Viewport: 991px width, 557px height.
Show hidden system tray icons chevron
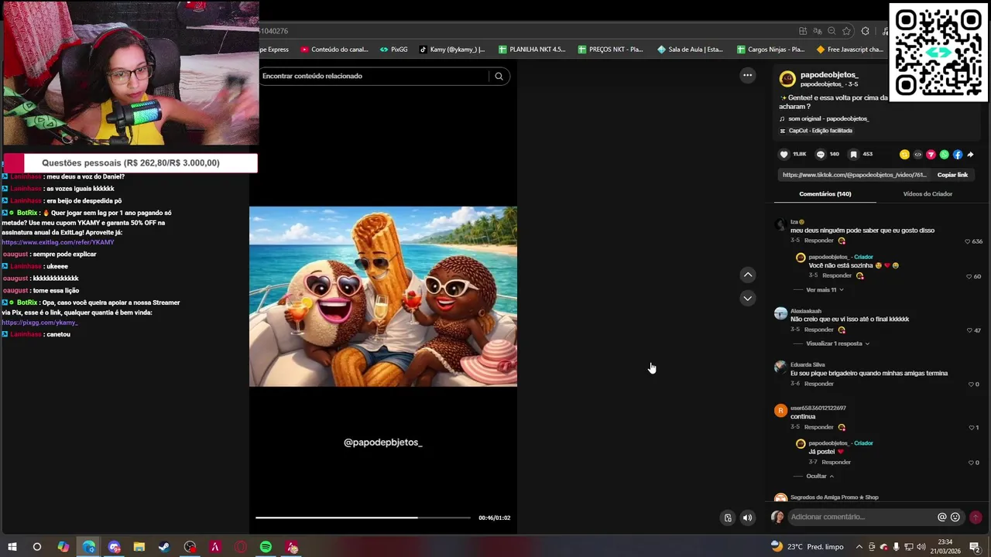click(x=859, y=547)
